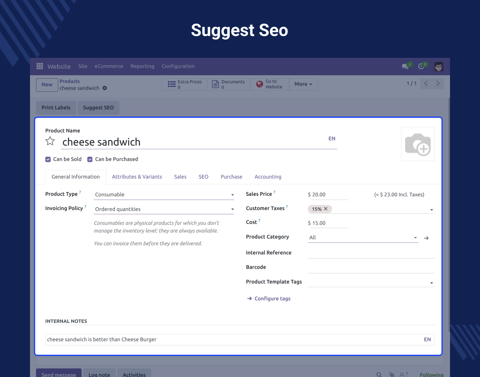Click the 1 / 1 pager counter
The image size is (480, 377).
coord(411,84)
